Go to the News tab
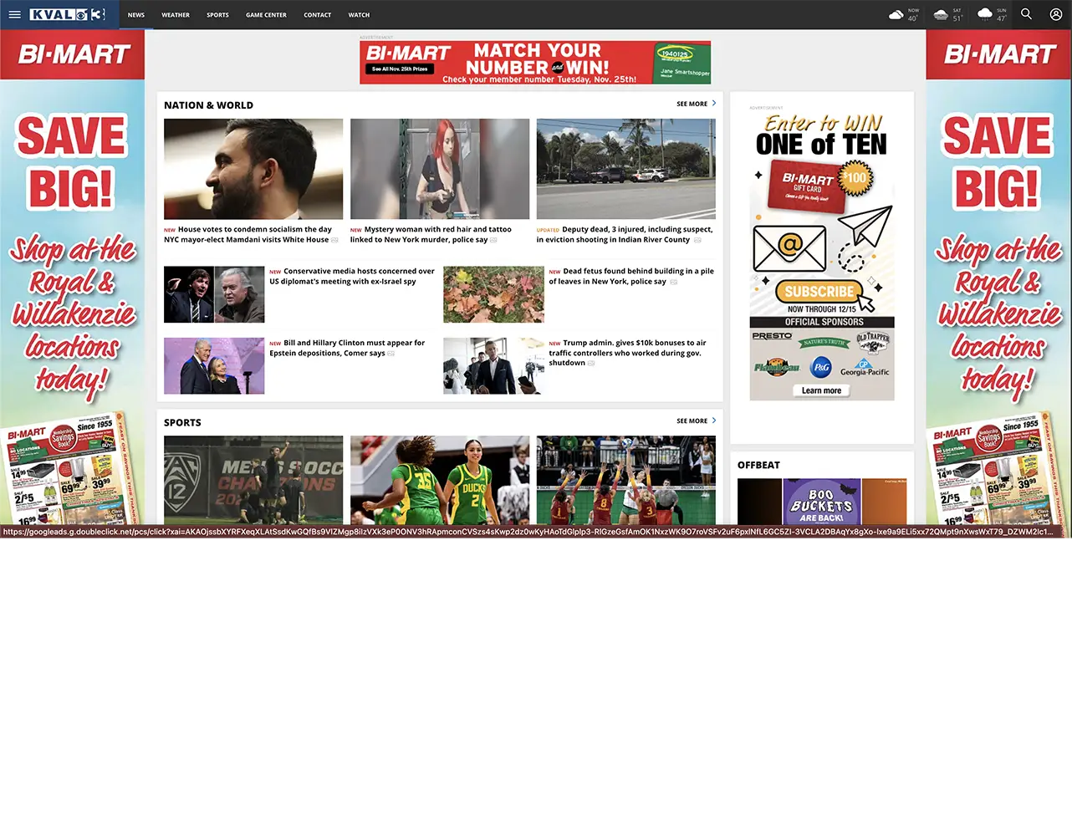The image size is (1072, 836). [136, 15]
